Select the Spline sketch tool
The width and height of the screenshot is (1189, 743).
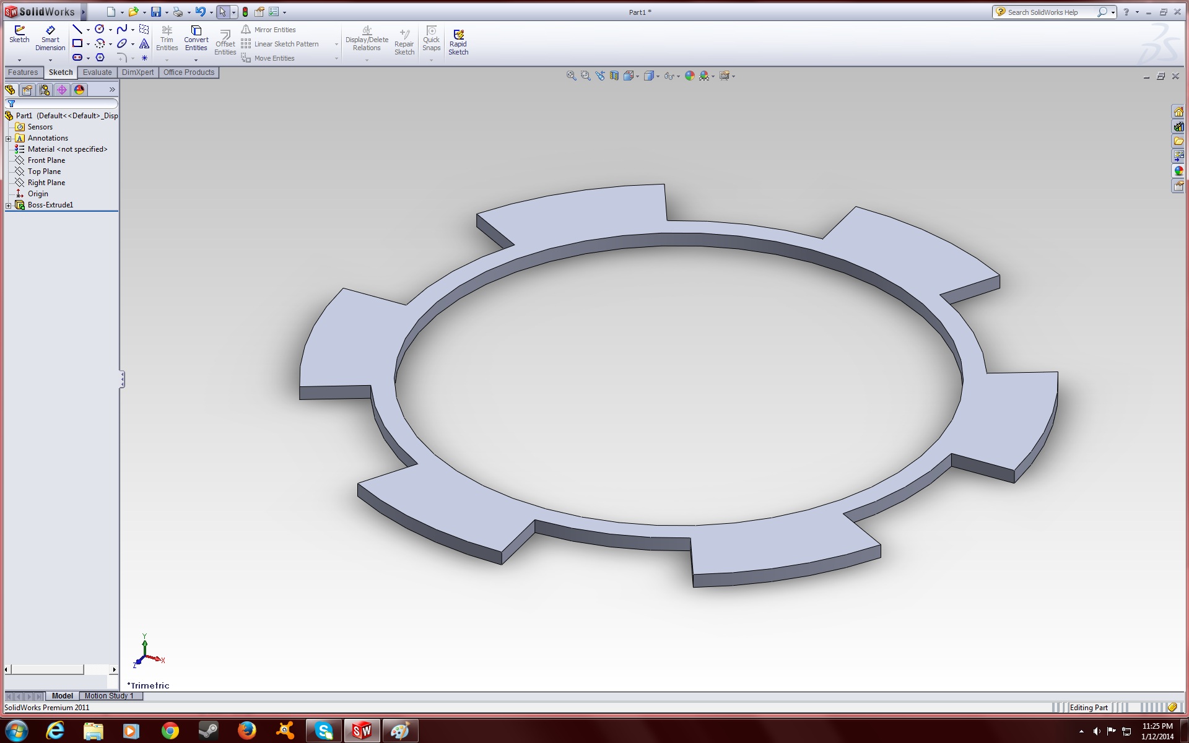tap(122, 29)
